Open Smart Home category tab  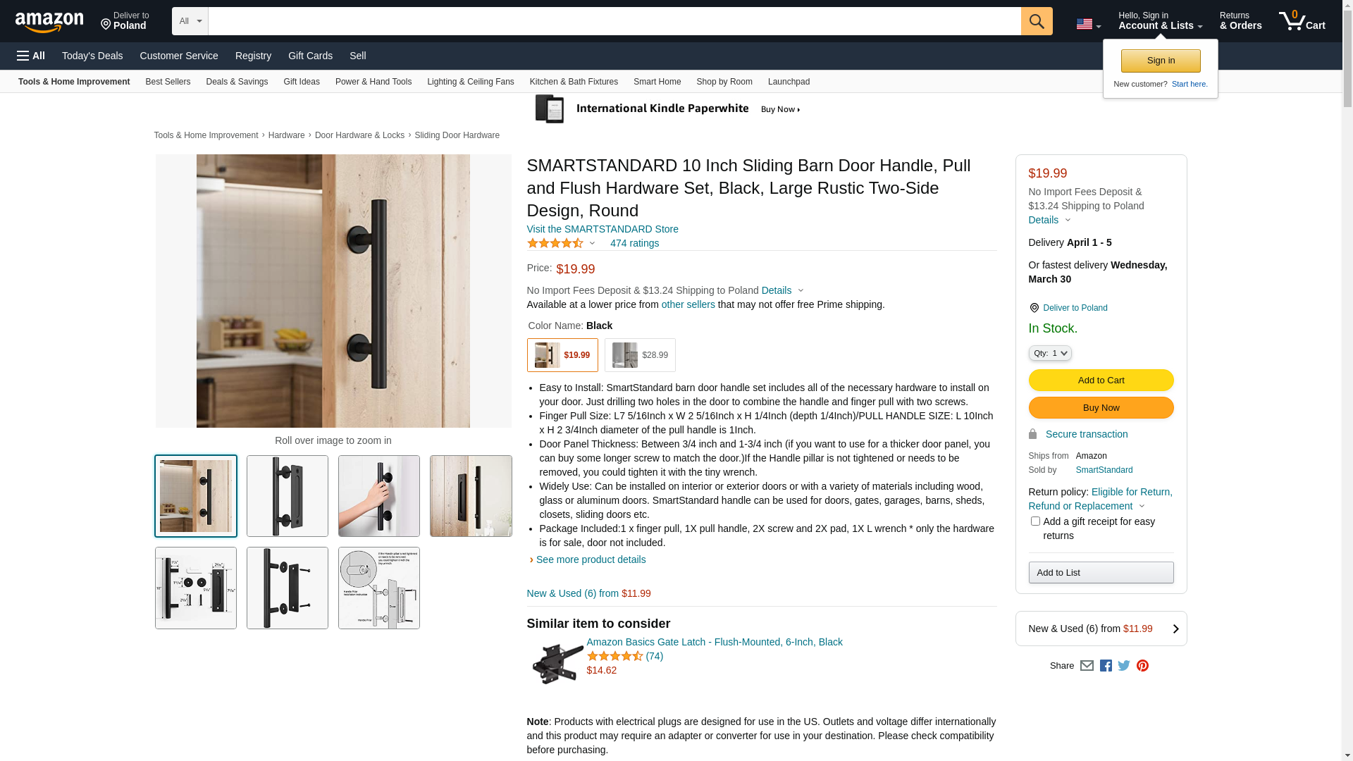click(657, 82)
